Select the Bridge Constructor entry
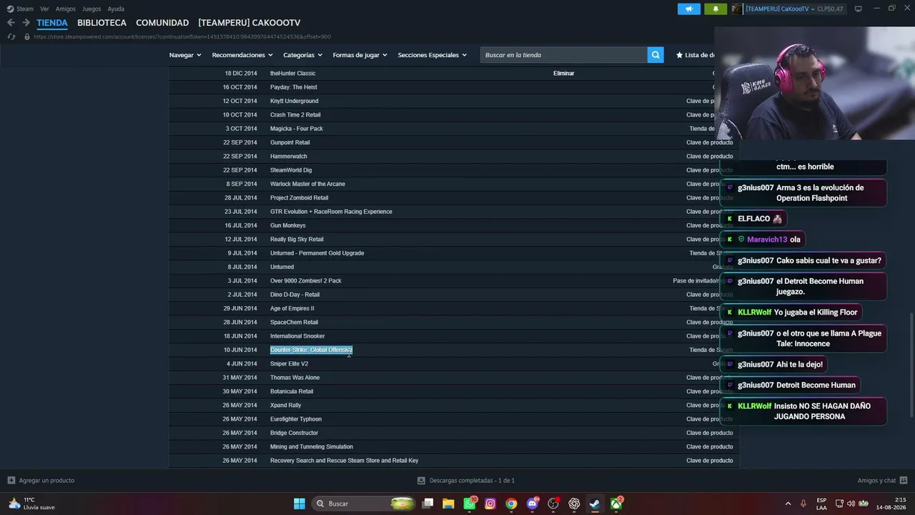 [x=294, y=433]
